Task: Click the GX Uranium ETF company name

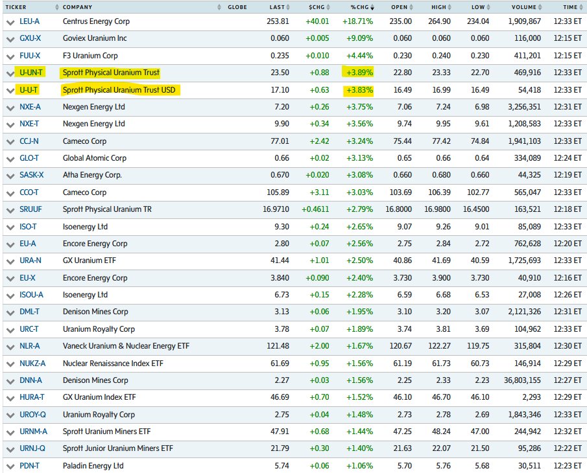Action: coord(89,260)
